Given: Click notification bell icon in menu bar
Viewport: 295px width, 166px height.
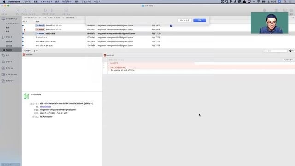Looking at the screenshot, I should pyautogui.click(x=244, y=2).
